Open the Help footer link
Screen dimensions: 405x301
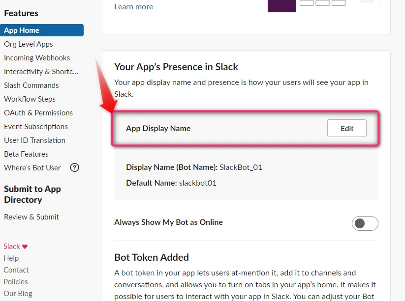pyautogui.click(x=11, y=258)
